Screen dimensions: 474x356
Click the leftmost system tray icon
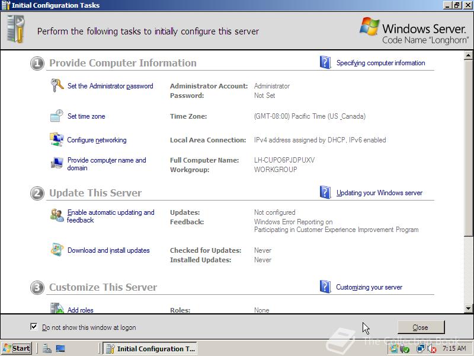tap(394, 349)
